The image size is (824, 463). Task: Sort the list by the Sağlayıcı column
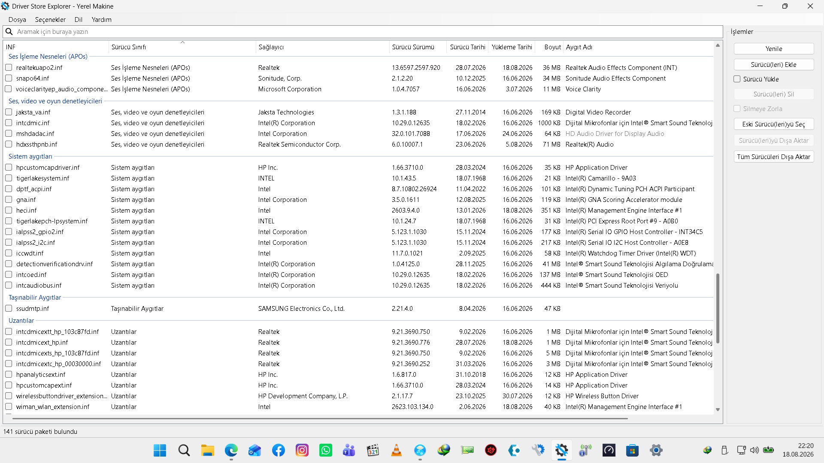click(x=322, y=47)
